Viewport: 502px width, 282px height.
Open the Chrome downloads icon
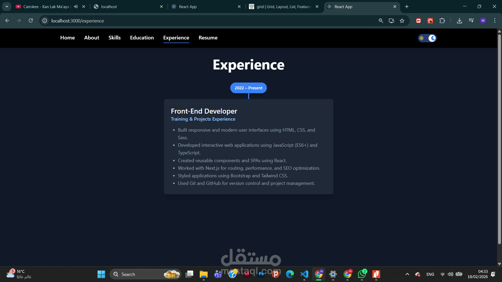coord(459,21)
